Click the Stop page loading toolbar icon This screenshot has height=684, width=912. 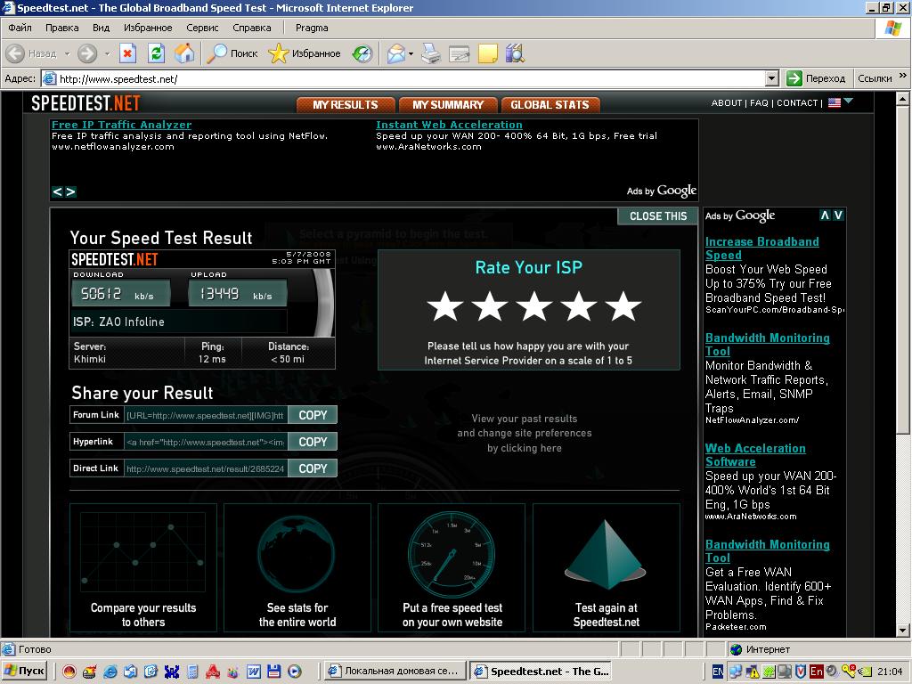click(x=127, y=54)
